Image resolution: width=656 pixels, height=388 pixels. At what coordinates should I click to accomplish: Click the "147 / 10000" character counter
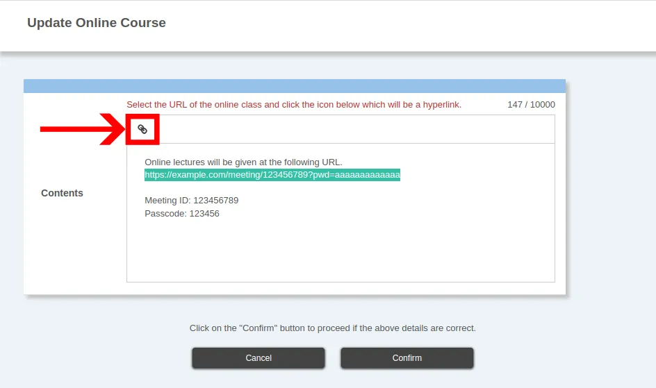click(531, 105)
